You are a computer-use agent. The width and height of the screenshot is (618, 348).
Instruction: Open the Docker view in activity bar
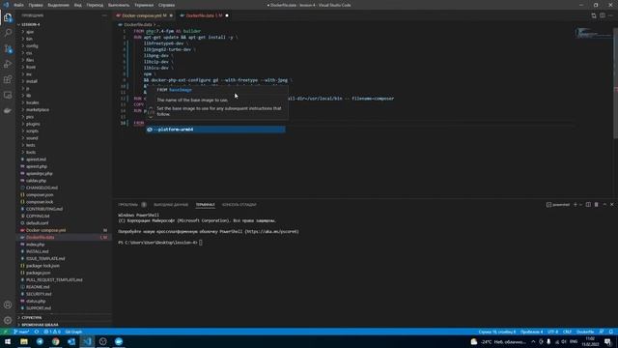click(8, 111)
